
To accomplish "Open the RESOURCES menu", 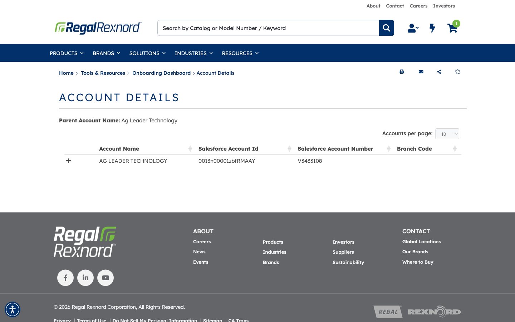I will [x=240, y=53].
